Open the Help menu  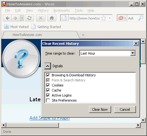tap(91, 10)
